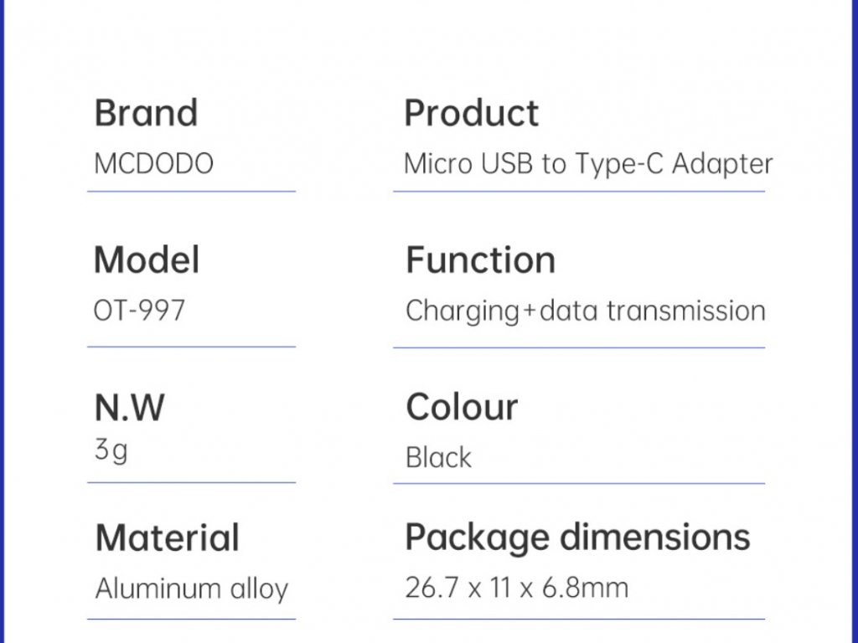Click the divider line under OT-997

coord(192,347)
